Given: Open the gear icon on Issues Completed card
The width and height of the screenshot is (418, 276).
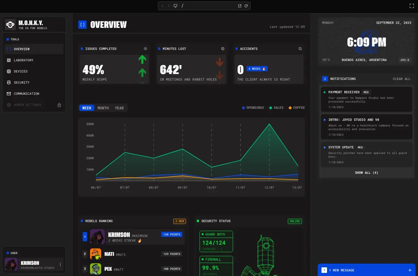Looking at the screenshot, I should [x=145, y=49].
